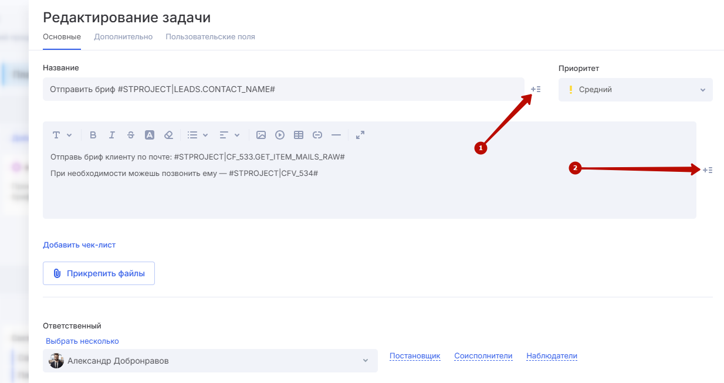Expand the editor to fullscreen
724x383 pixels.
(360, 135)
